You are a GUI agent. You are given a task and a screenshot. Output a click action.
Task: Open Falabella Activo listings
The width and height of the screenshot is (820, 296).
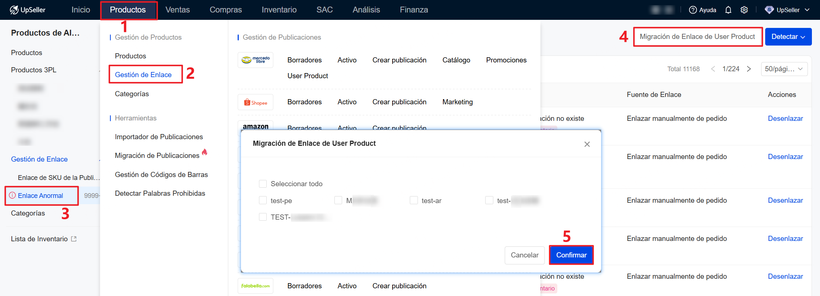point(347,286)
